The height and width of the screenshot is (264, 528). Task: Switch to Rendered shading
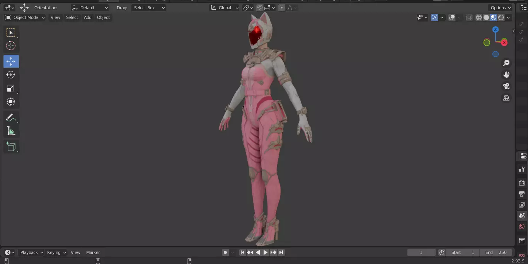[x=501, y=17]
